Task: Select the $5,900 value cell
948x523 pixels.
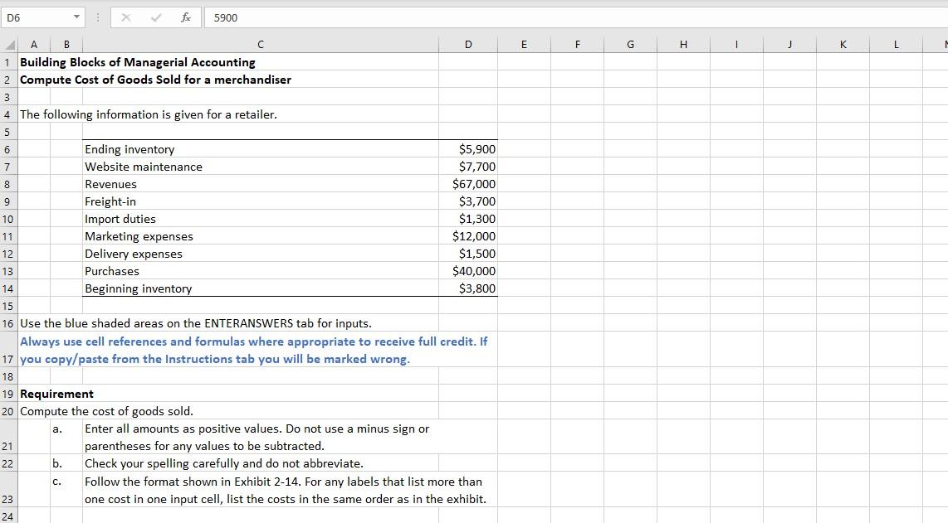Action: [x=468, y=149]
